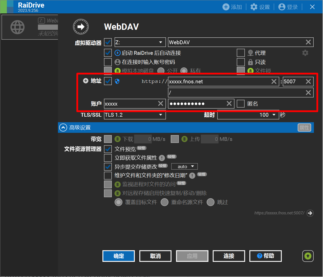
Task: Open proxy settings gear icon
Action: click(305, 53)
